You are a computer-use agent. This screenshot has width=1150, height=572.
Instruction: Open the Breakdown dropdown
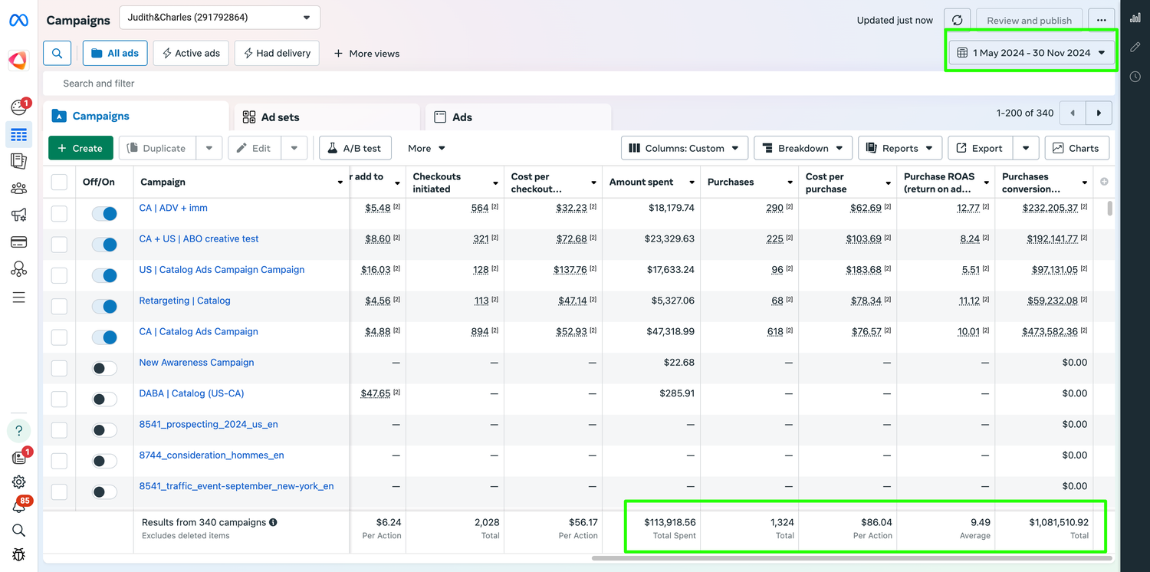click(803, 148)
